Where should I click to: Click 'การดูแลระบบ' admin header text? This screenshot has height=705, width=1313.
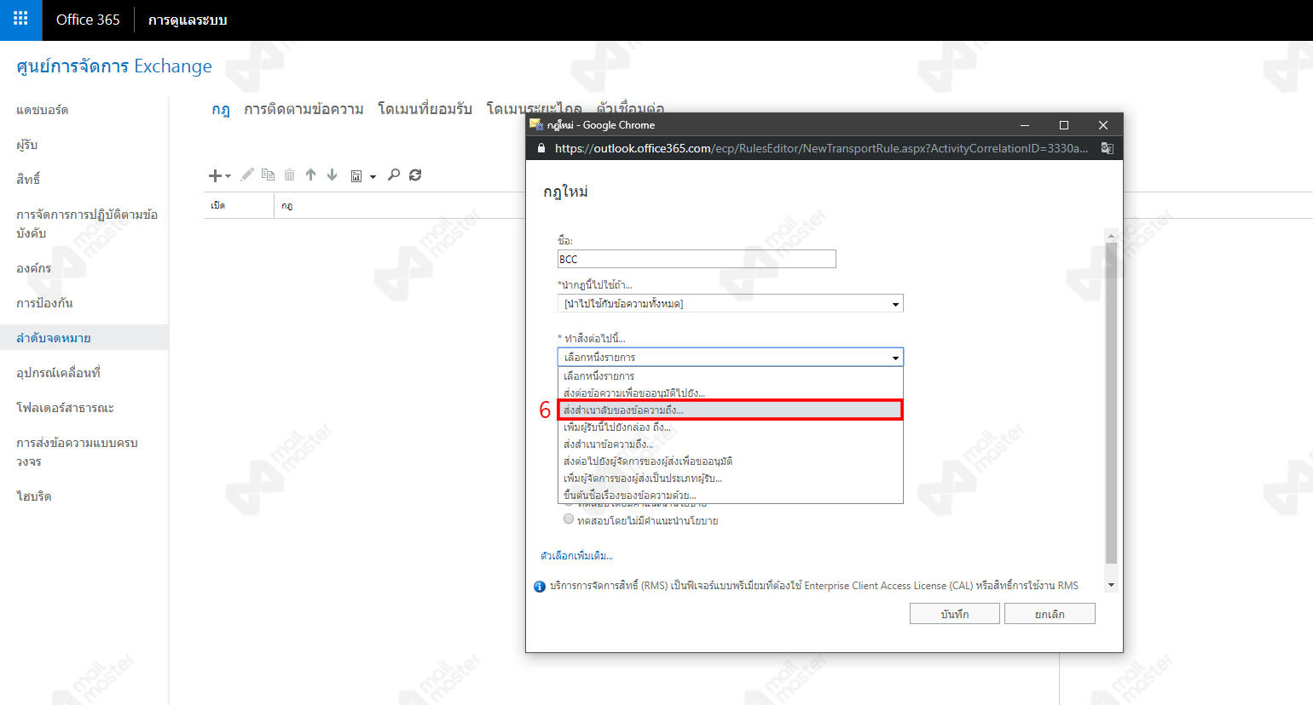pyautogui.click(x=188, y=20)
